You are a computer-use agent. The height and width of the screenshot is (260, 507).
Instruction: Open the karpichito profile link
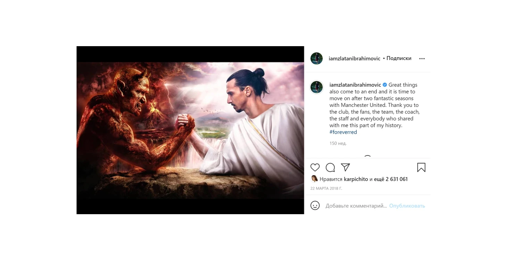coord(356,179)
